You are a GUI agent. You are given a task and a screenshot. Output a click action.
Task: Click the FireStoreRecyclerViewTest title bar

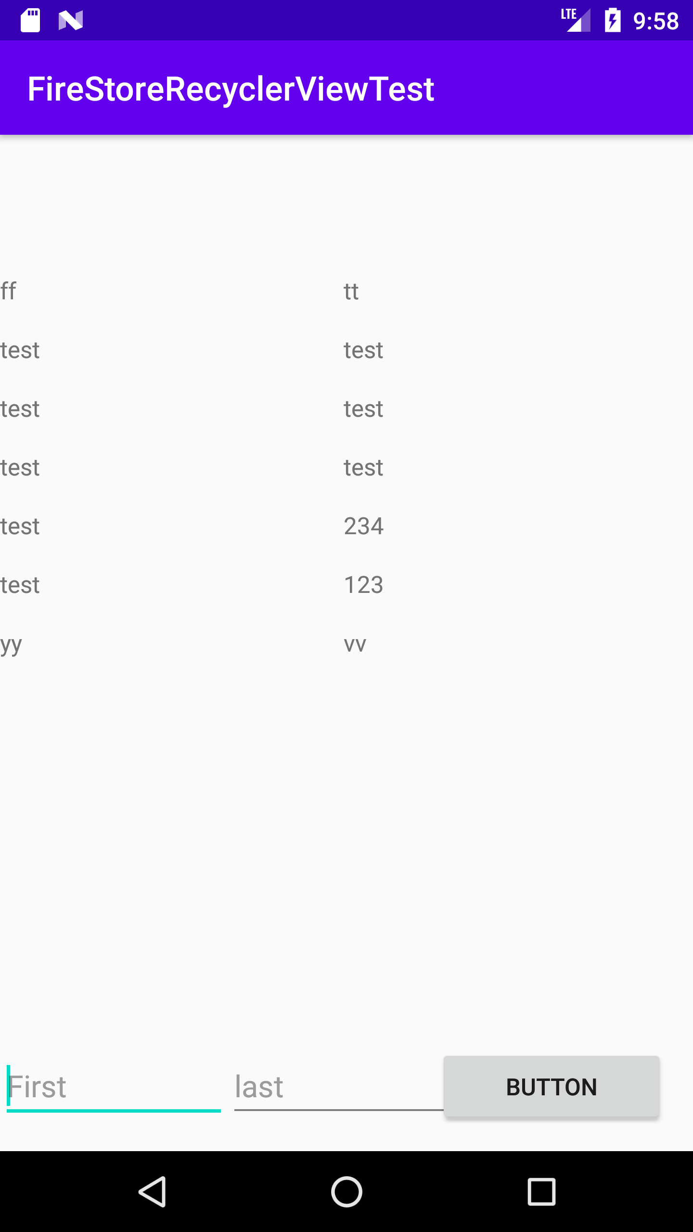coord(231,89)
